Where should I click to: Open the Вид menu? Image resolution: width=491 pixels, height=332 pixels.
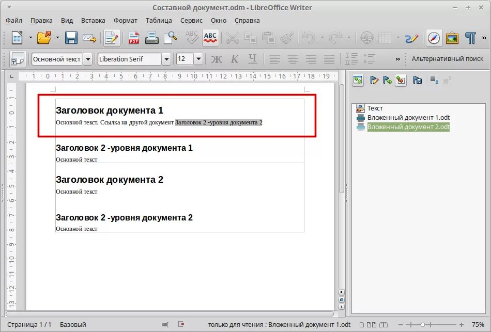tap(67, 20)
